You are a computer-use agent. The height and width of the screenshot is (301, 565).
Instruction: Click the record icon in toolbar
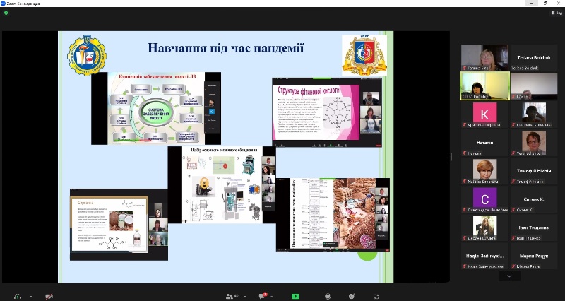(x=328, y=296)
